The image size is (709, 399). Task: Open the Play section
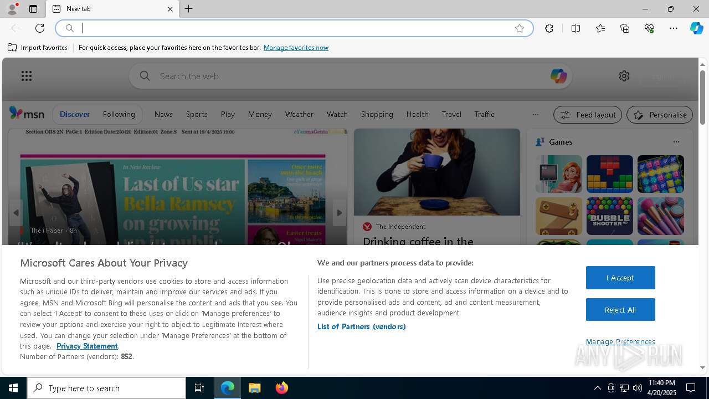[x=228, y=114]
